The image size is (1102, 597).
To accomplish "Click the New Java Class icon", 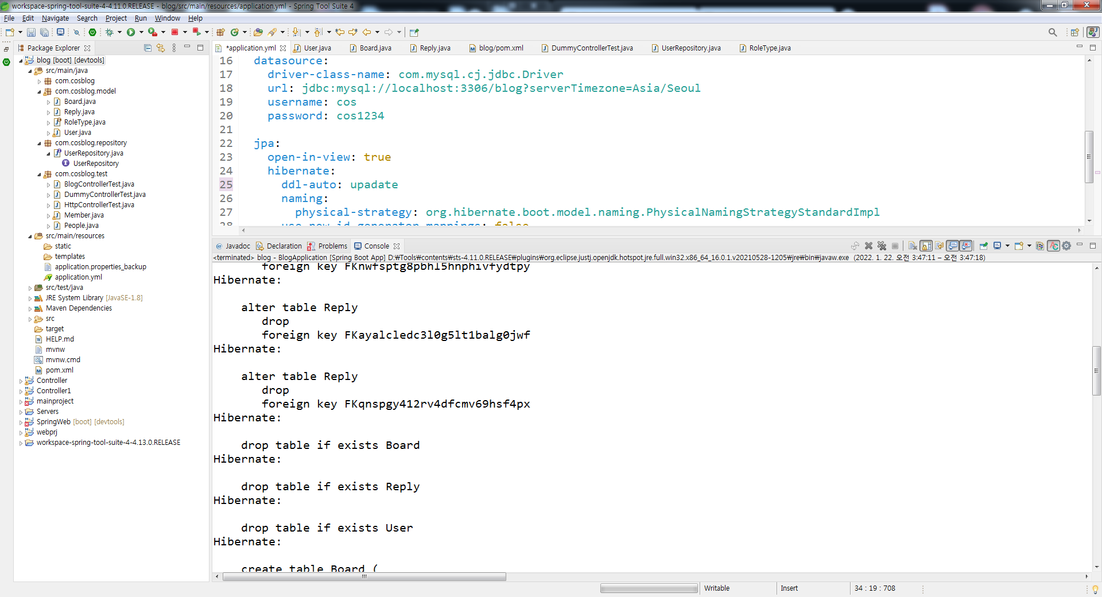I will pyautogui.click(x=234, y=32).
